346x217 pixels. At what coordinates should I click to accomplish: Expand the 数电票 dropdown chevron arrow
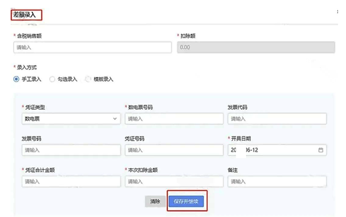(x=115, y=118)
